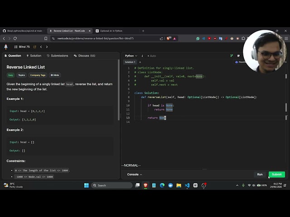This screenshot has height=217, width=290.
Task: Select the Solution 1 editor tab
Action: (130, 62)
